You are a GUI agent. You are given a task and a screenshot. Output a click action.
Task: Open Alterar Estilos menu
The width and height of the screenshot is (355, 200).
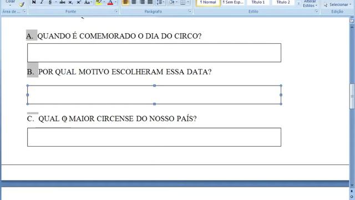coord(310,4)
